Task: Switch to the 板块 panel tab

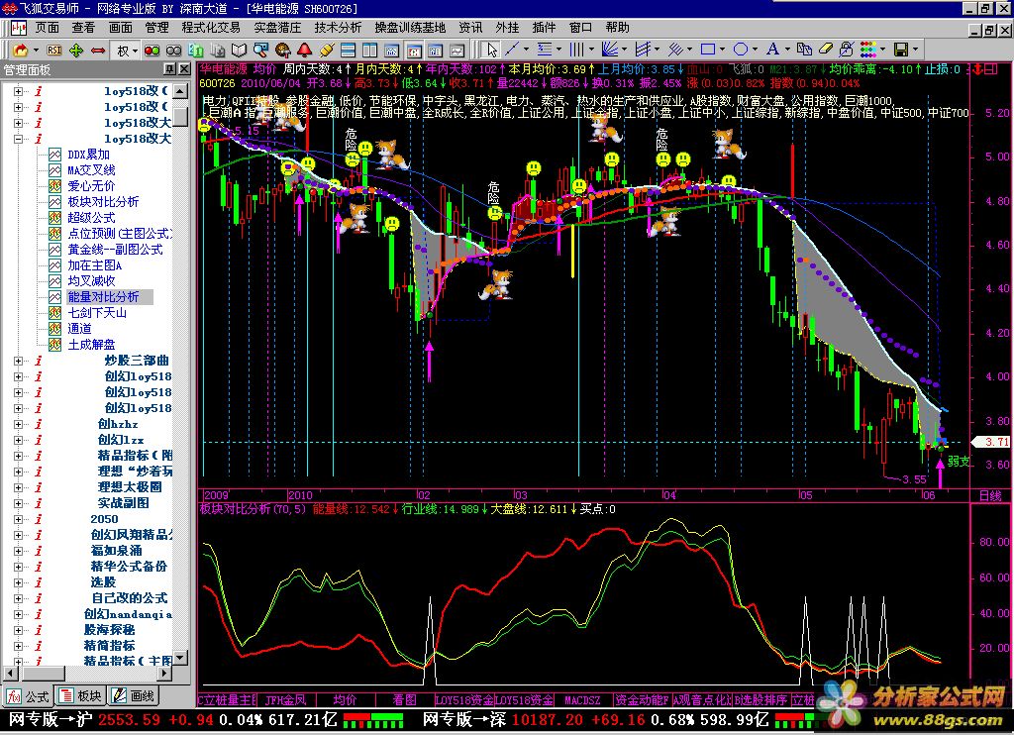Action: pyautogui.click(x=80, y=696)
